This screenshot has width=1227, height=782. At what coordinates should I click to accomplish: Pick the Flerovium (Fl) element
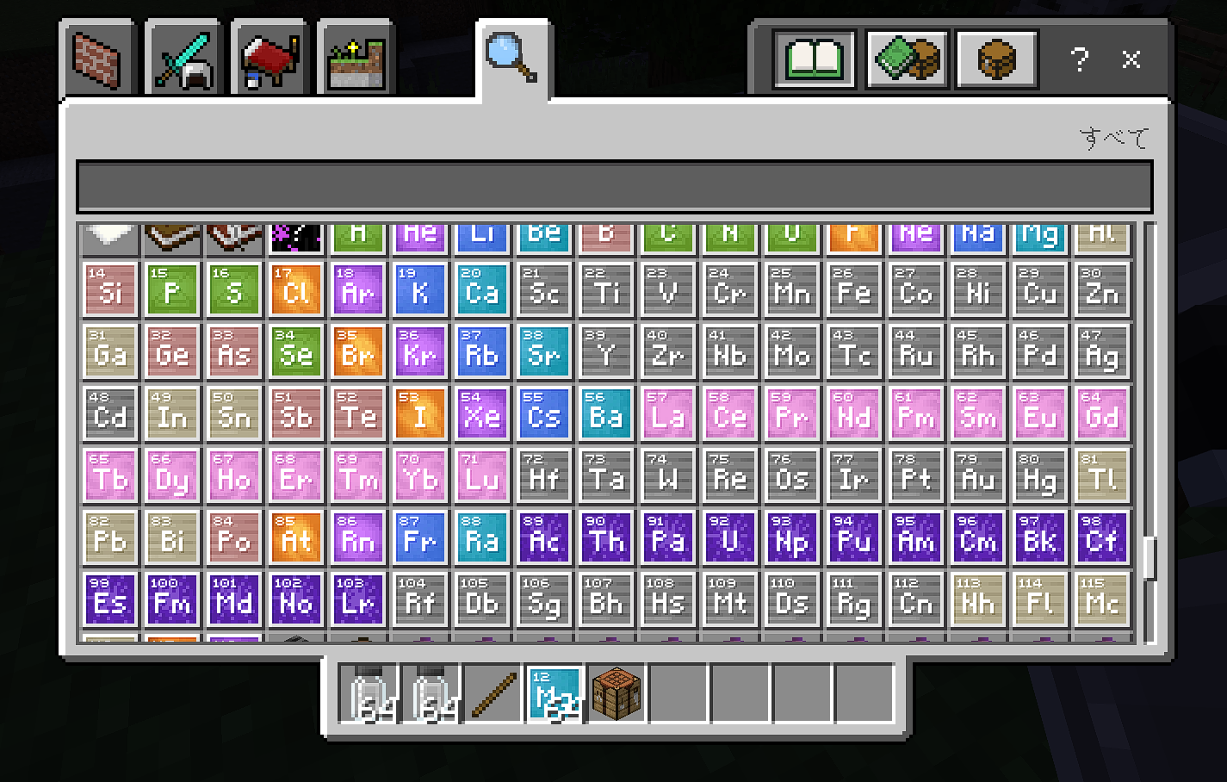click(x=1040, y=599)
